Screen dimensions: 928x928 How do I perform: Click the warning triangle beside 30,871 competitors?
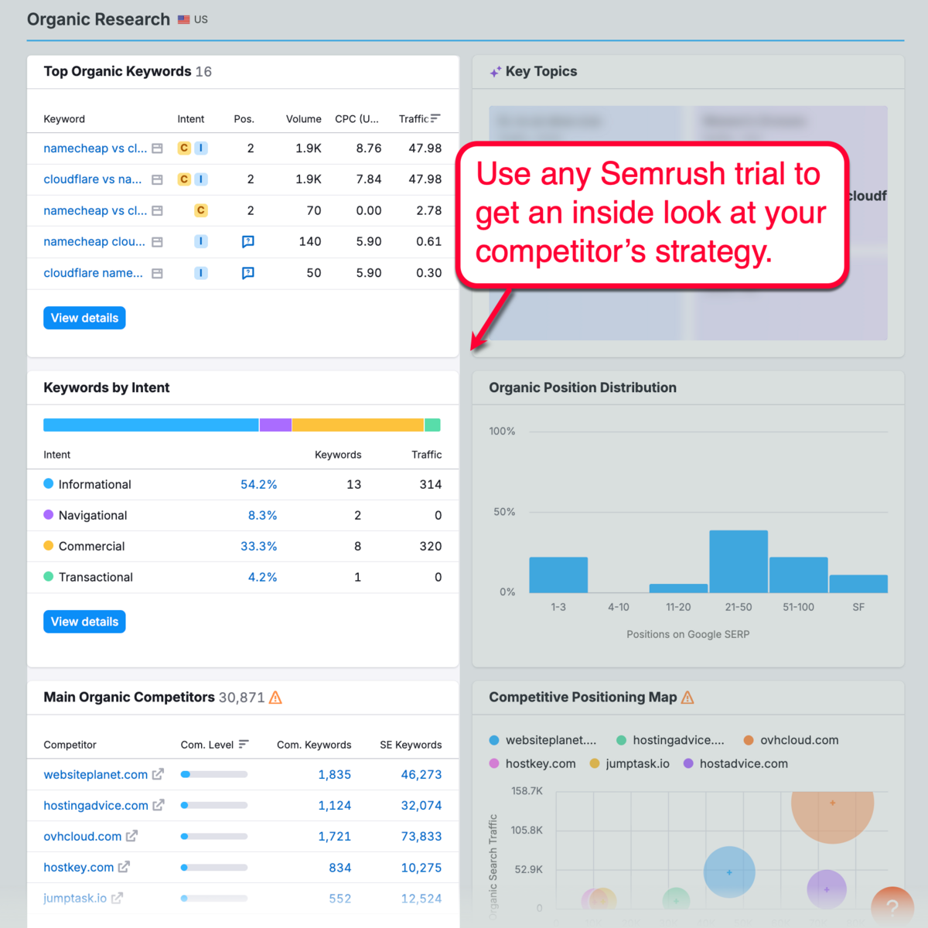pyautogui.click(x=276, y=697)
